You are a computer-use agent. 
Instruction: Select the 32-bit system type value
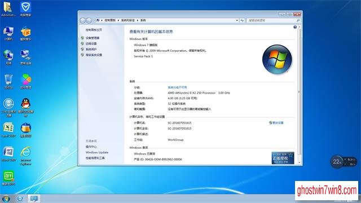pyautogui.click(x=177, y=104)
